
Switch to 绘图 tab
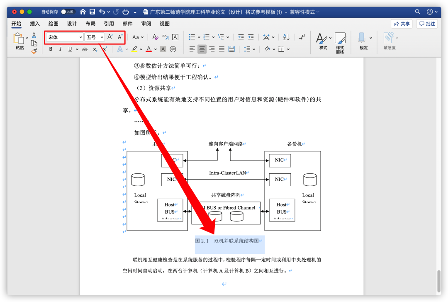tap(53, 24)
